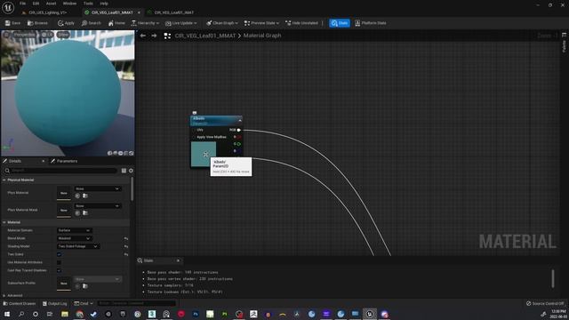569x320 pixels.
Task: Open the Live Update dropdown
Action: tap(180, 23)
